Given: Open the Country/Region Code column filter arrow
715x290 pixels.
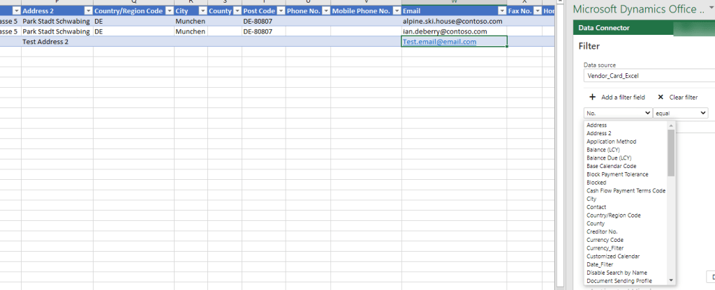Looking at the screenshot, I should (168, 12).
